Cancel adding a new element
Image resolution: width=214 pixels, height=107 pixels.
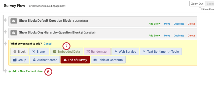click(48, 44)
